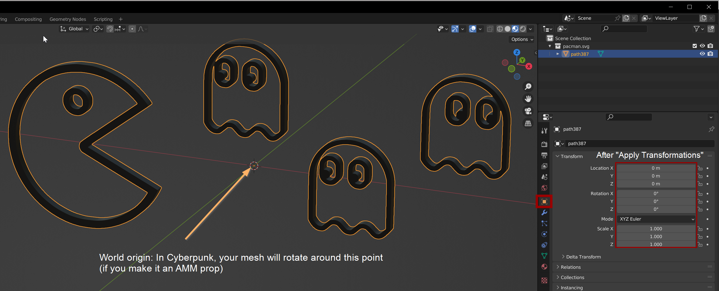The width and height of the screenshot is (719, 291).
Task: Open the viewport Options button
Action: (x=522, y=39)
